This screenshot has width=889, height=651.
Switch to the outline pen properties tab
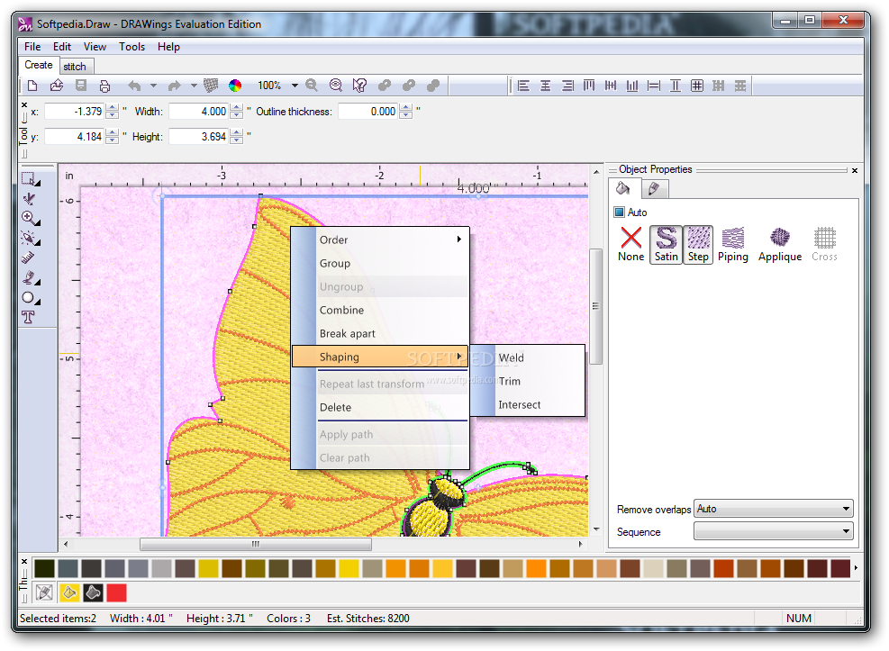[x=654, y=189]
